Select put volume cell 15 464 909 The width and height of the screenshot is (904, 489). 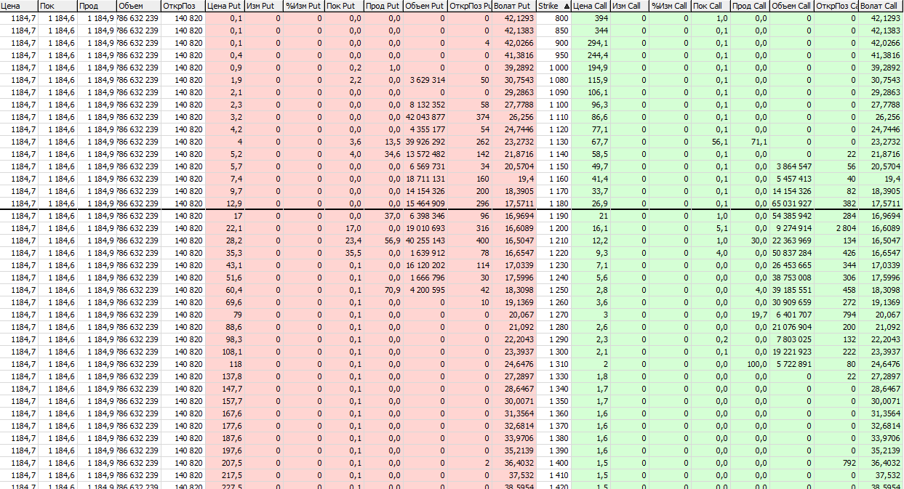point(425,203)
